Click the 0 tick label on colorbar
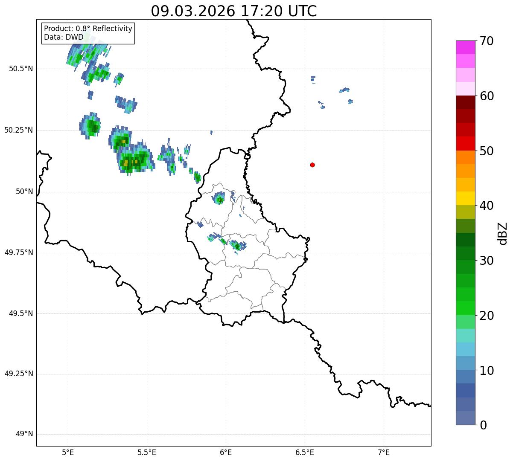 point(483,425)
